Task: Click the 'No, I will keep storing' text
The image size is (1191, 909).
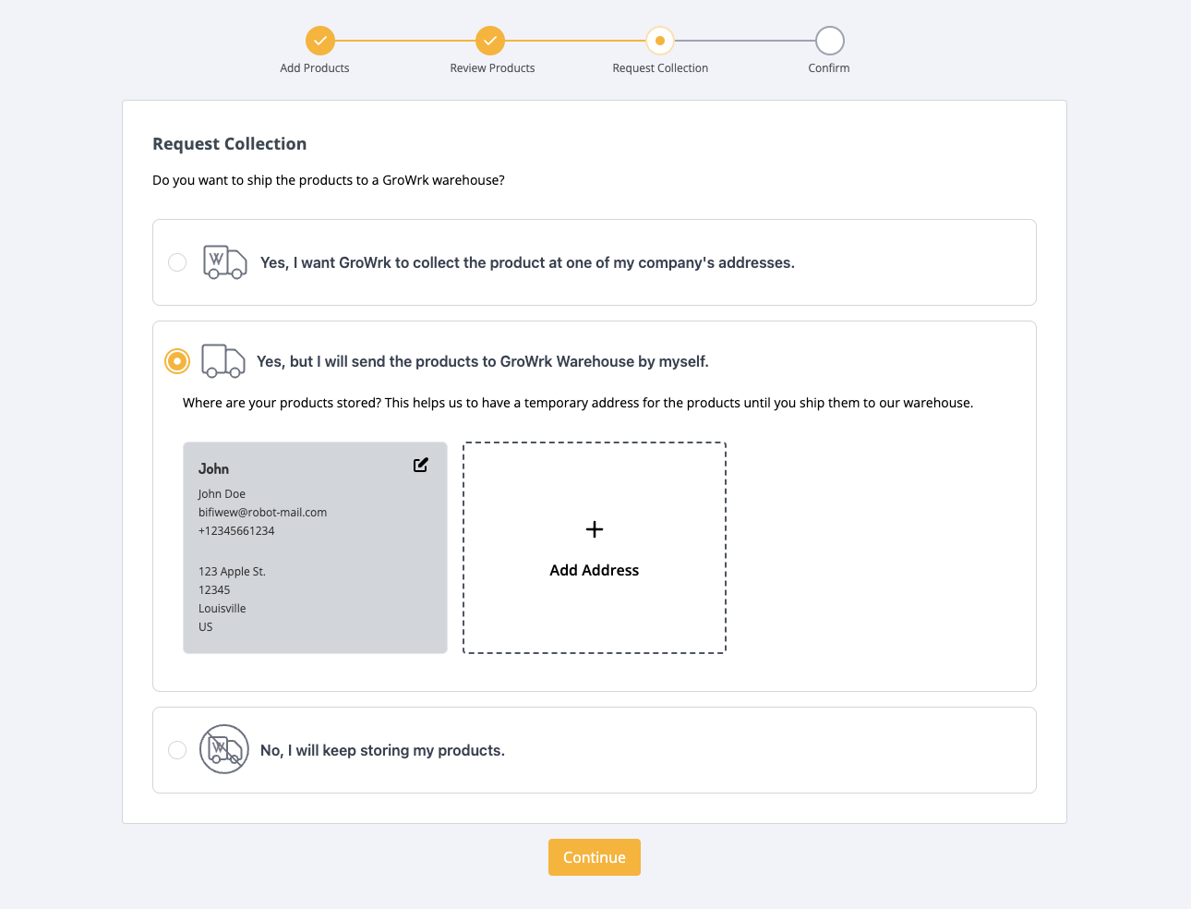Action: pos(382,750)
